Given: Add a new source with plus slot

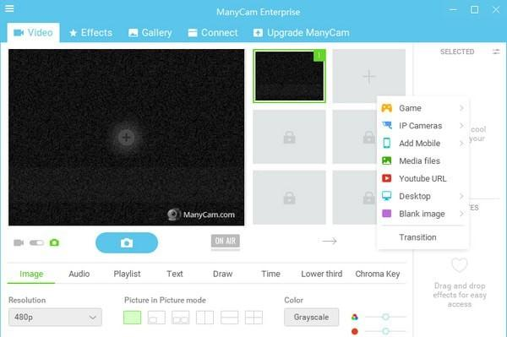Looking at the screenshot, I should coord(369,77).
